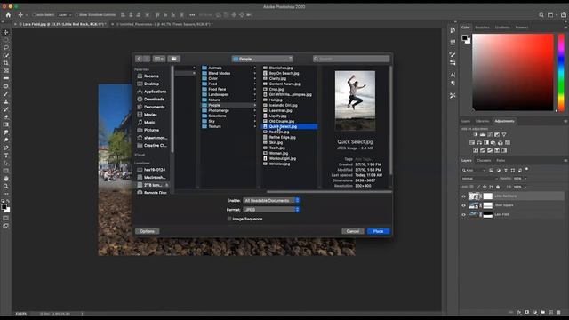Screen dimensions: 569x320
Task: Select the Type tool
Action: point(6,156)
